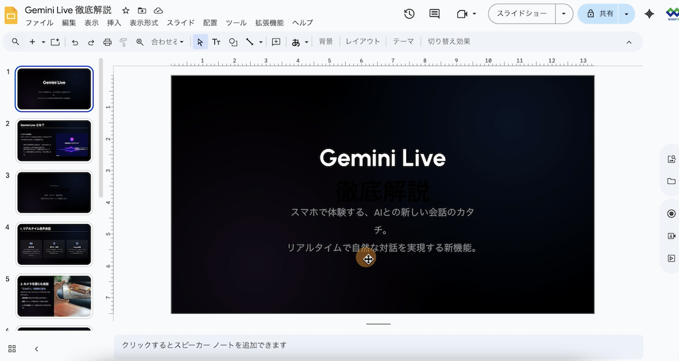The height and width of the screenshot is (361, 679).
Task: Open the 挿入 menu
Action: coord(114,23)
